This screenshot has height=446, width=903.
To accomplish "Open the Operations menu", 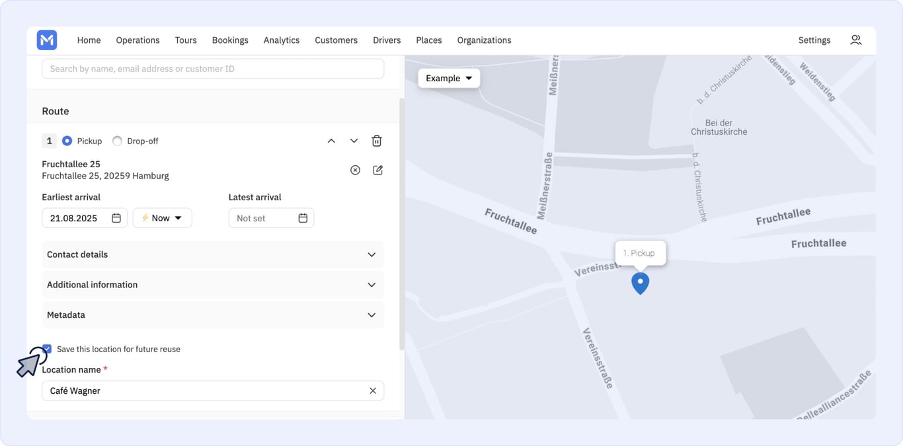I will 137,40.
